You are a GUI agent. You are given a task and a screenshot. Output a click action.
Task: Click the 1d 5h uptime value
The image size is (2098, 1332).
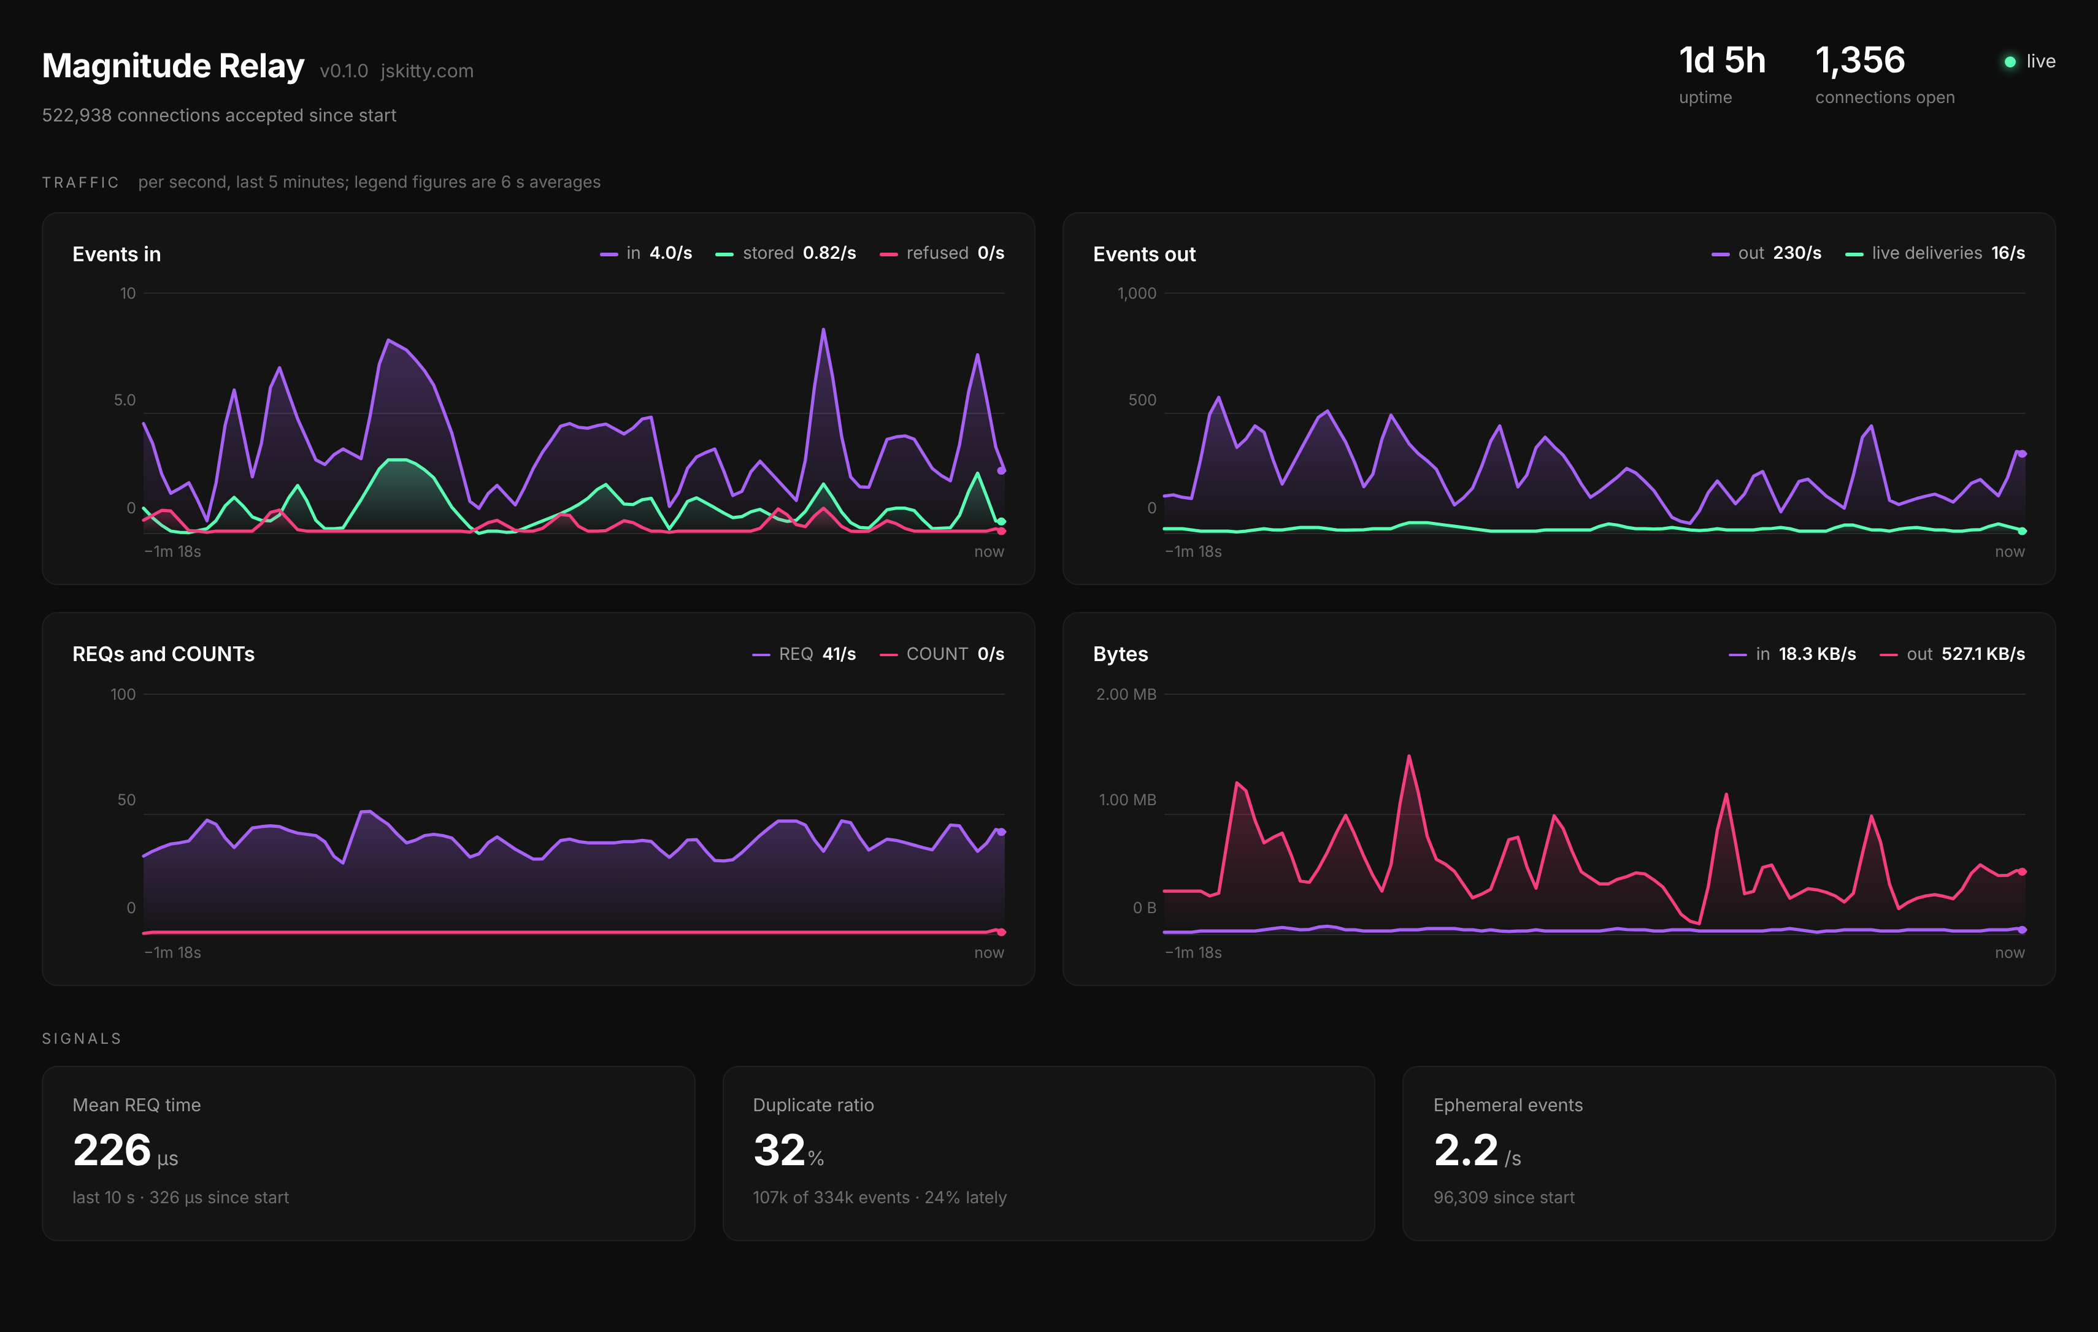pos(1721,60)
